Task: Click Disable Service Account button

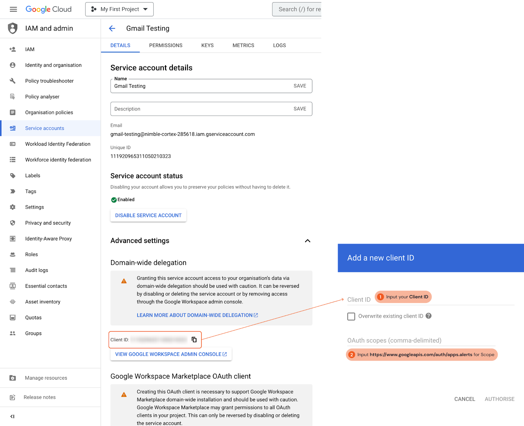Action: pyautogui.click(x=148, y=215)
